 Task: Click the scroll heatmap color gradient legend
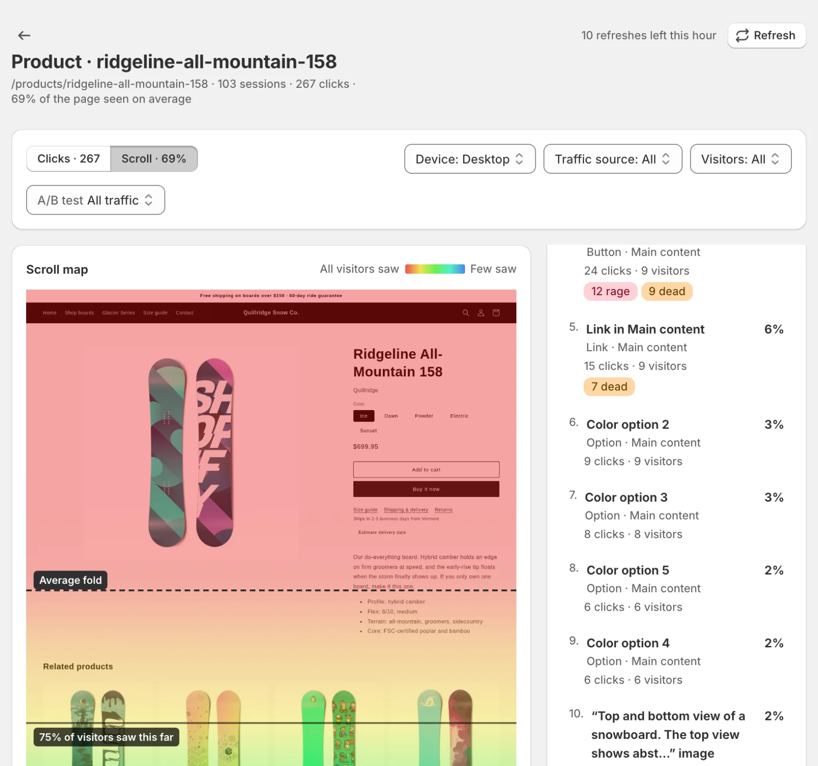click(435, 269)
